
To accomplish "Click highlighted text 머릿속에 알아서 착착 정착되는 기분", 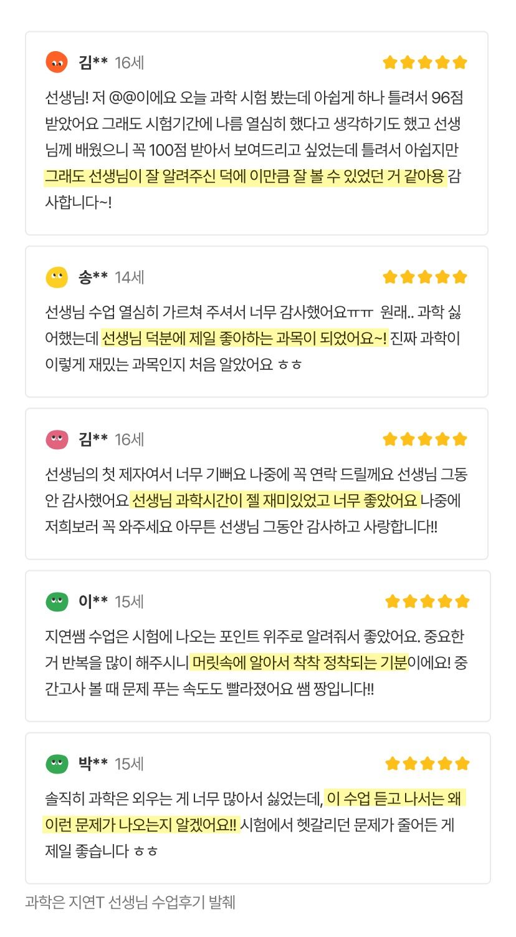I will 299,663.
